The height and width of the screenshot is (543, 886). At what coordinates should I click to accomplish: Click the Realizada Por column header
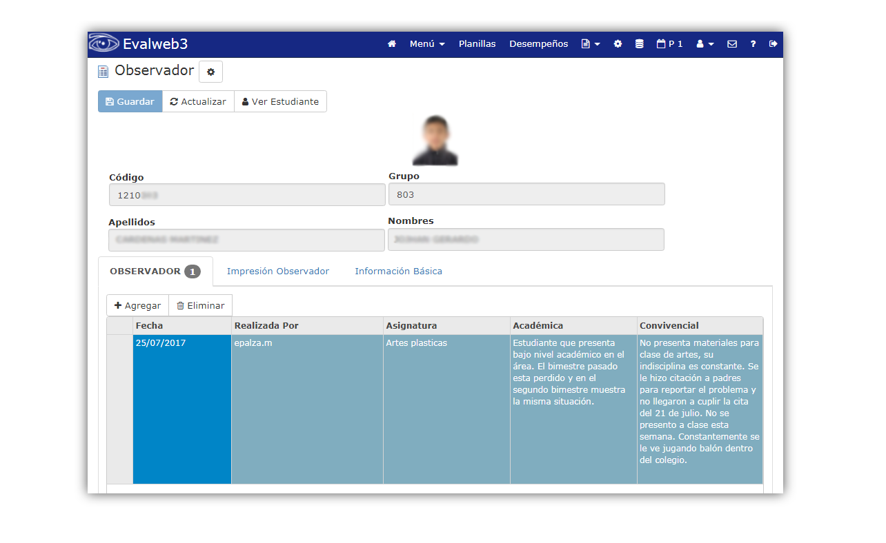tap(307, 325)
